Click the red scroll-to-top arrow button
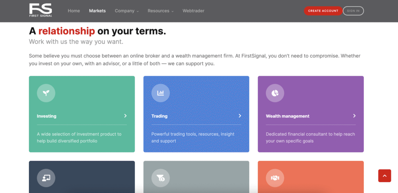Viewport: 398px width, 193px height. click(x=384, y=176)
